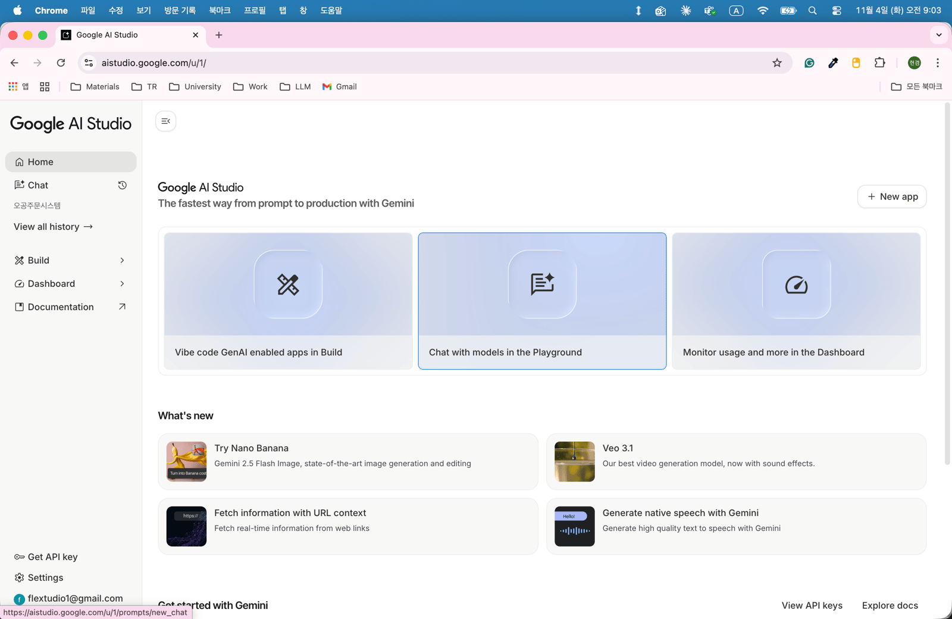The height and width of the screenshot is (619, 952).
Task: Click the Grammarly extension icon
Action: pyautogui.click(x=809, y=63)
